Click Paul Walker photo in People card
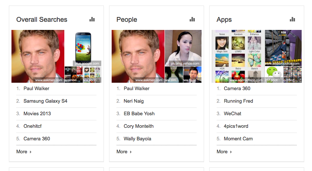 [138, 56]
